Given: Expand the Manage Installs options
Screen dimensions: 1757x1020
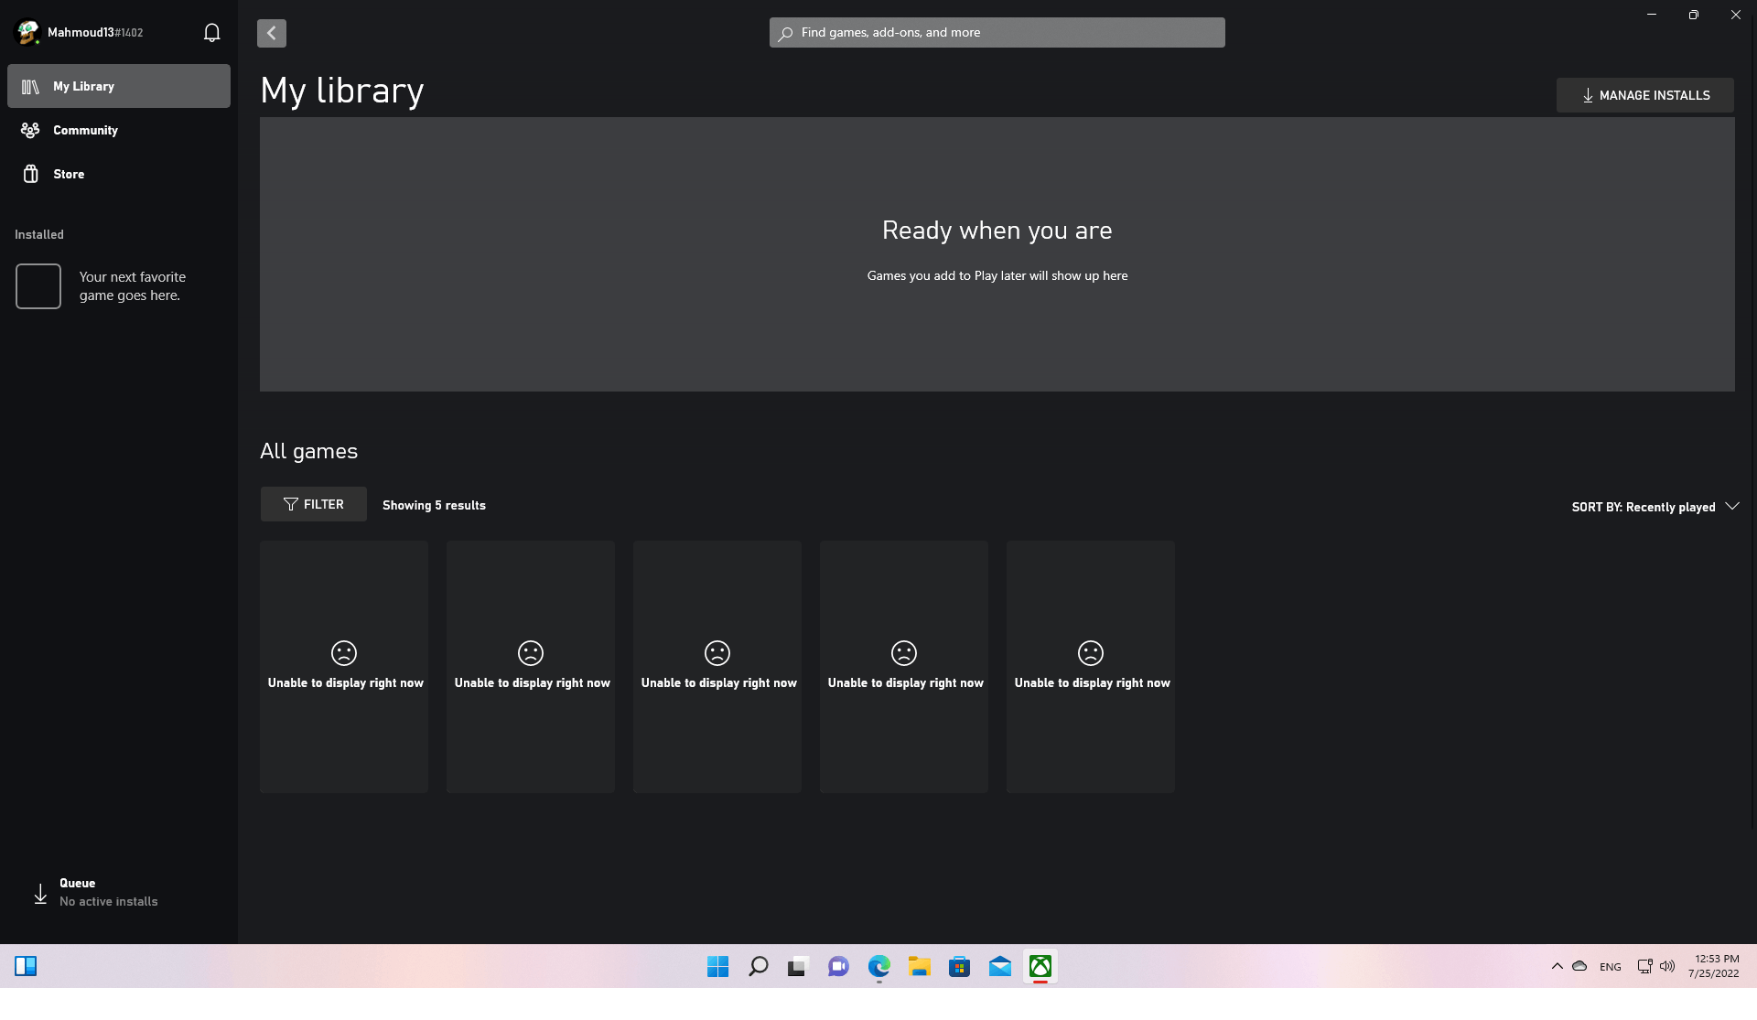Looking at the screenshot, I should coord(1644,95).
